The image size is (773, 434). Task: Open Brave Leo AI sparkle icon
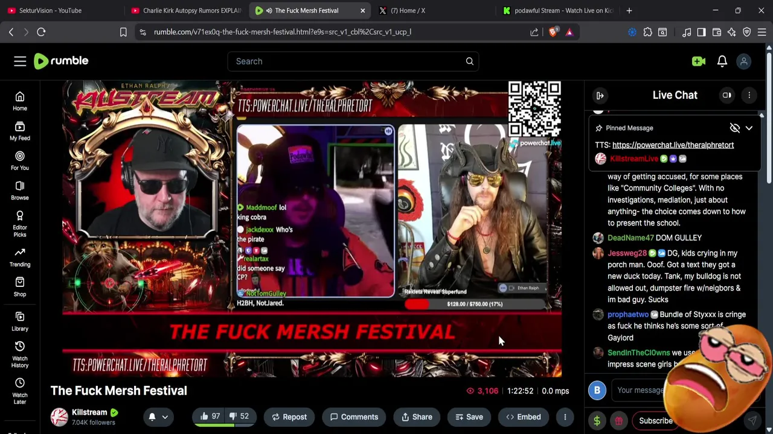(x=731, y=32)
